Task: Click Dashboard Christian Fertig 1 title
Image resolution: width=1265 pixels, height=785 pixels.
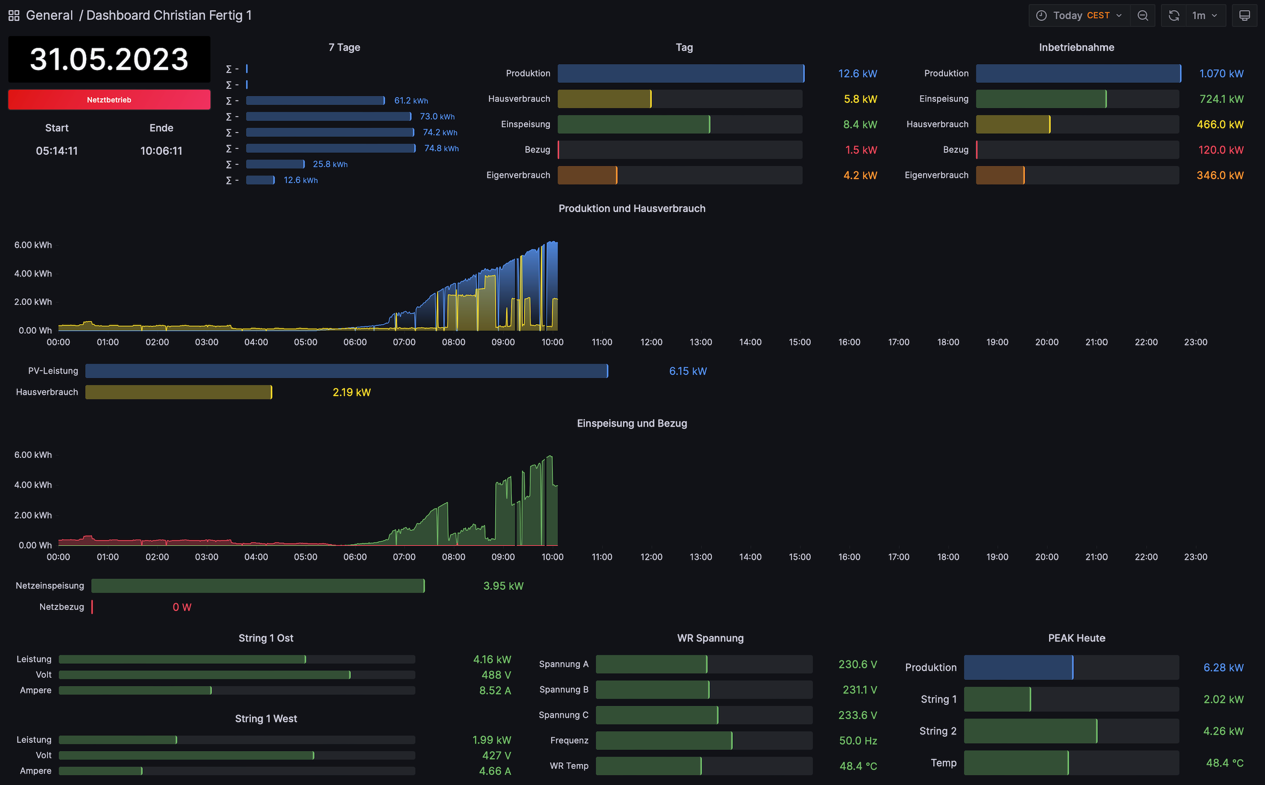Action: (169, 16)
